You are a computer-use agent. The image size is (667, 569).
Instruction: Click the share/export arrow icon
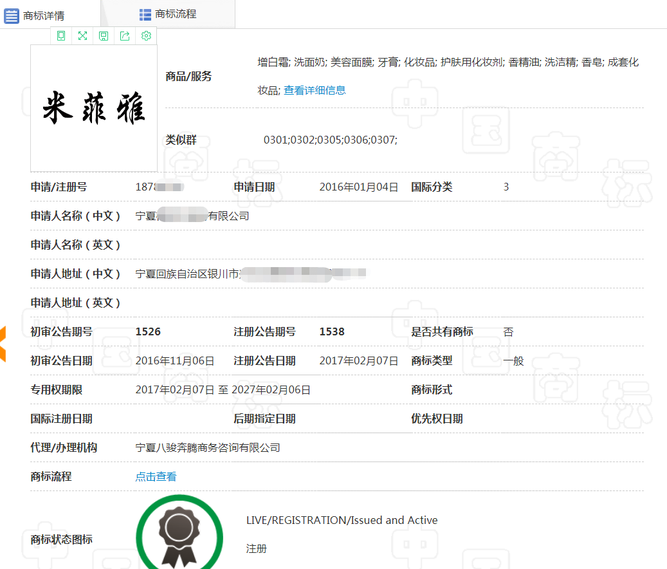pos(125,36)
